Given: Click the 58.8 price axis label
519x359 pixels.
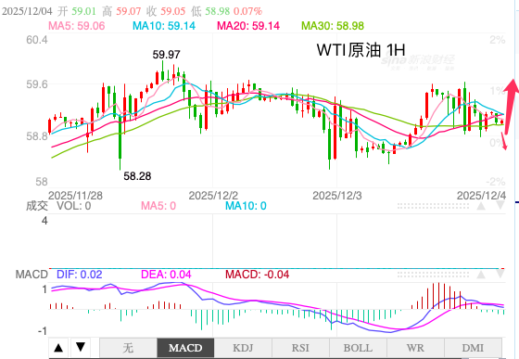Looking at the screenshot, I should (x=37, y=135).
